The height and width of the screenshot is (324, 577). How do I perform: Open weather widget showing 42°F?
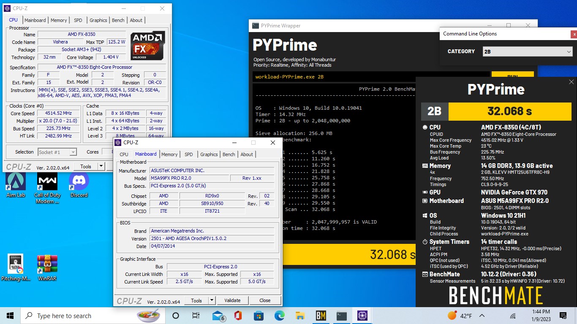460,316
